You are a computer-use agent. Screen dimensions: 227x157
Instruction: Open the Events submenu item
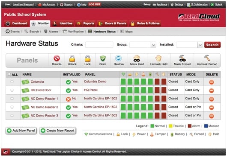pos(12,32)
